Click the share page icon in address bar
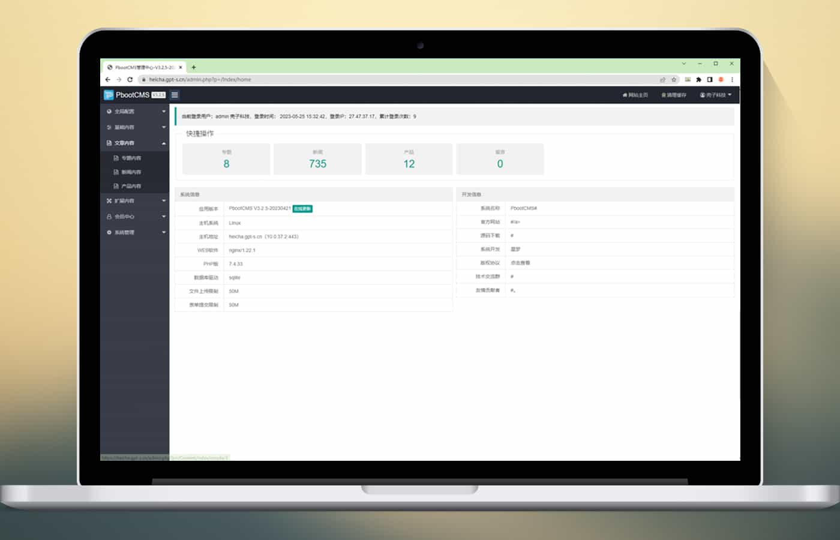 tap(662, 79)
